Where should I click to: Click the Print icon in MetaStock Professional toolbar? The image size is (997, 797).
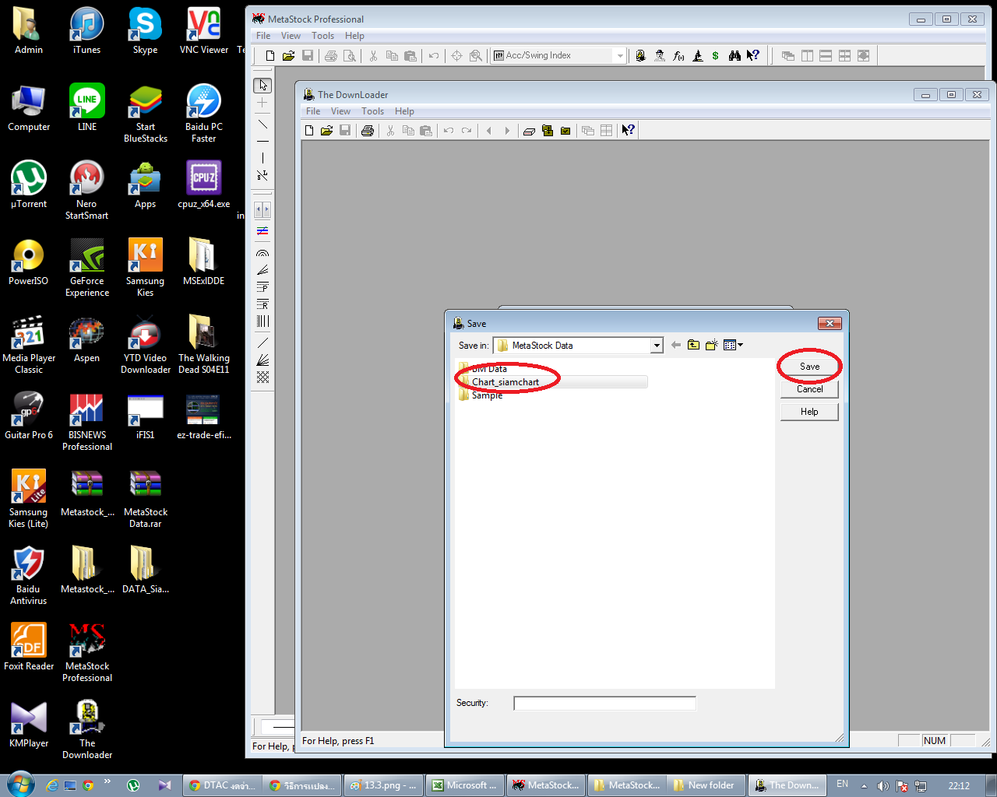tap(331, 56)
